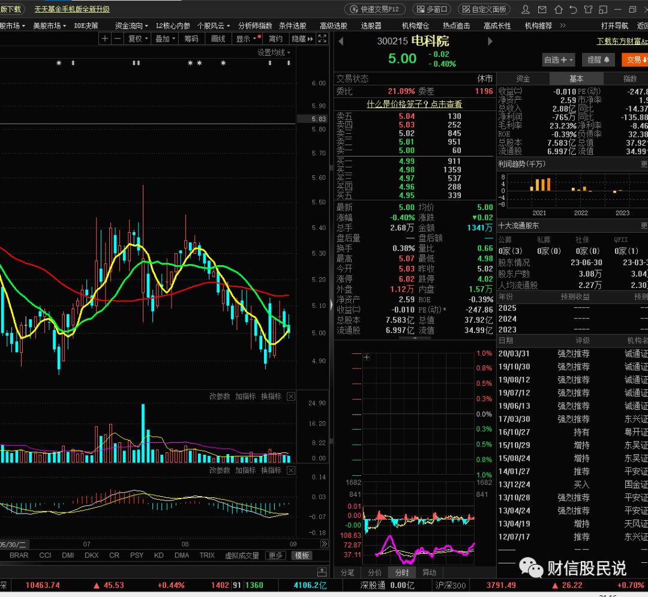Image resolution: width=648 pixels, height=597 pixels.
Task: Open the 复权 dropdown
Action: coord(138,38)
